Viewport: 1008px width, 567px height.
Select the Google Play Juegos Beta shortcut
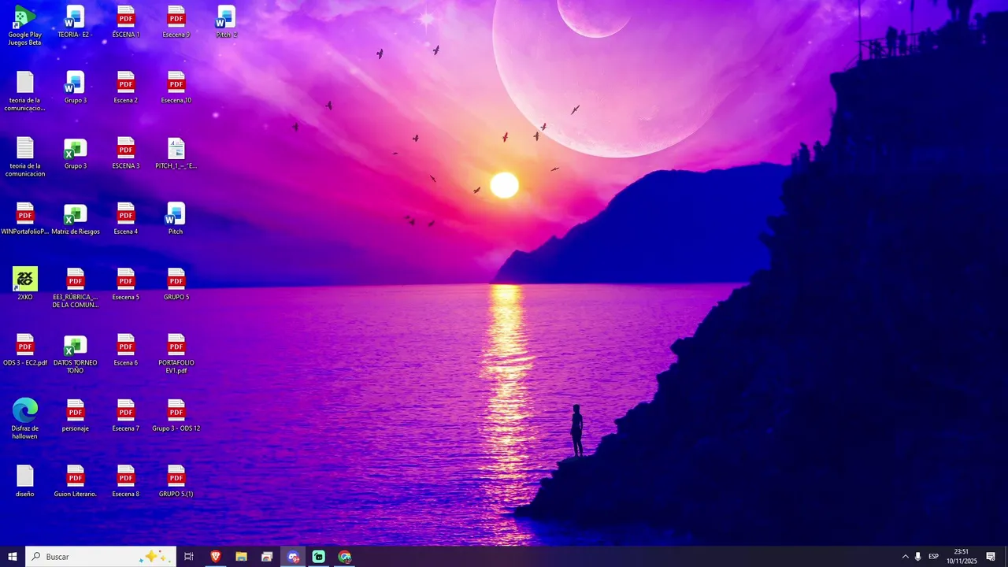click(x=25, y=26)
